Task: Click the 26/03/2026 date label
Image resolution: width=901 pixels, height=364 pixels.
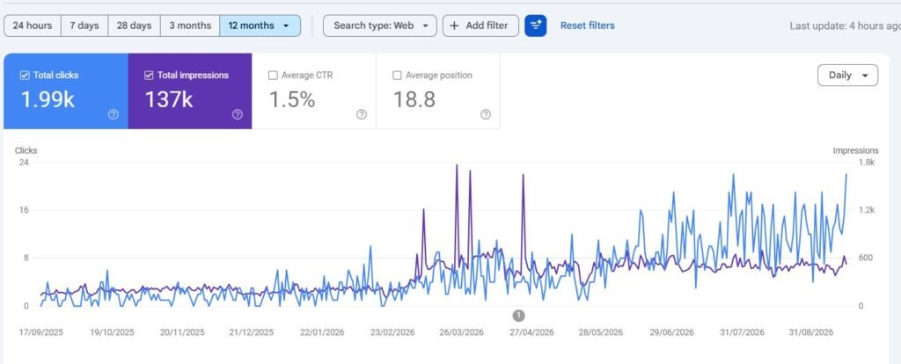Action: (461, 332)
